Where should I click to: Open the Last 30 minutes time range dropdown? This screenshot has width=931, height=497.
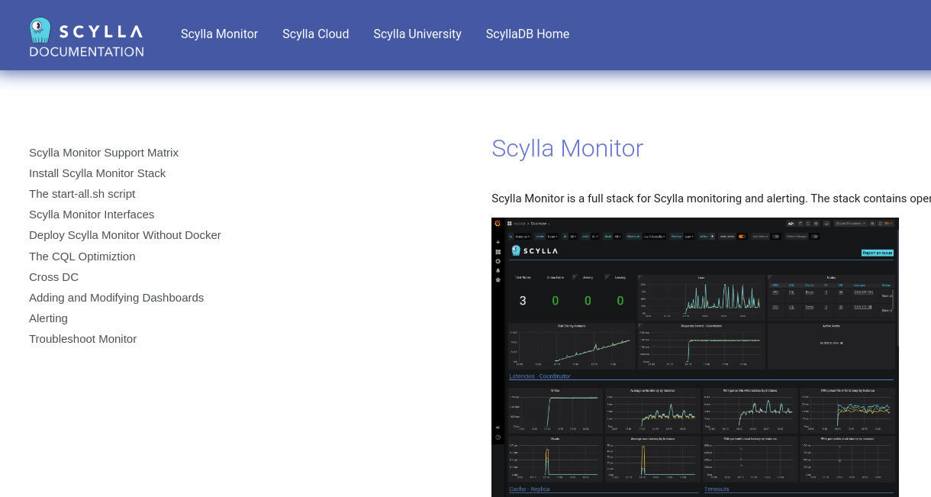[x=851, y=224]
